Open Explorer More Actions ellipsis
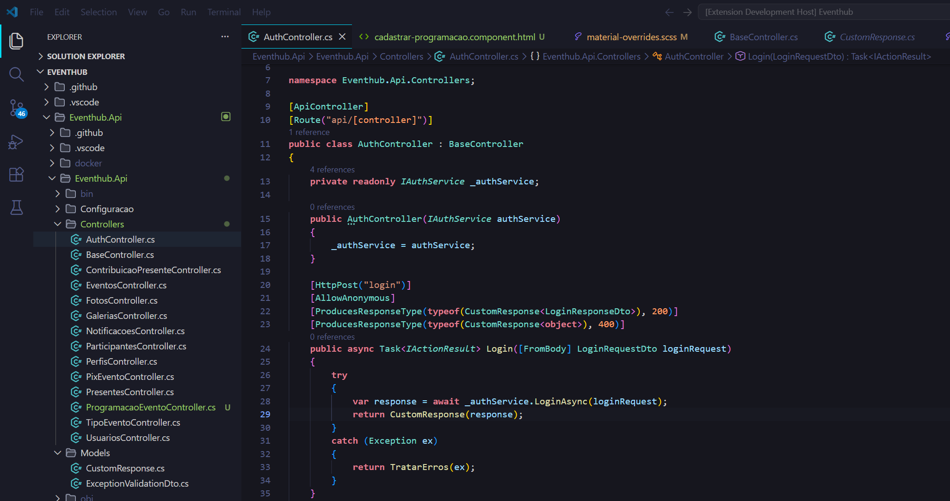Image resolution: width=950 pixels, height=501 pixels. click(x=225, y=37)
